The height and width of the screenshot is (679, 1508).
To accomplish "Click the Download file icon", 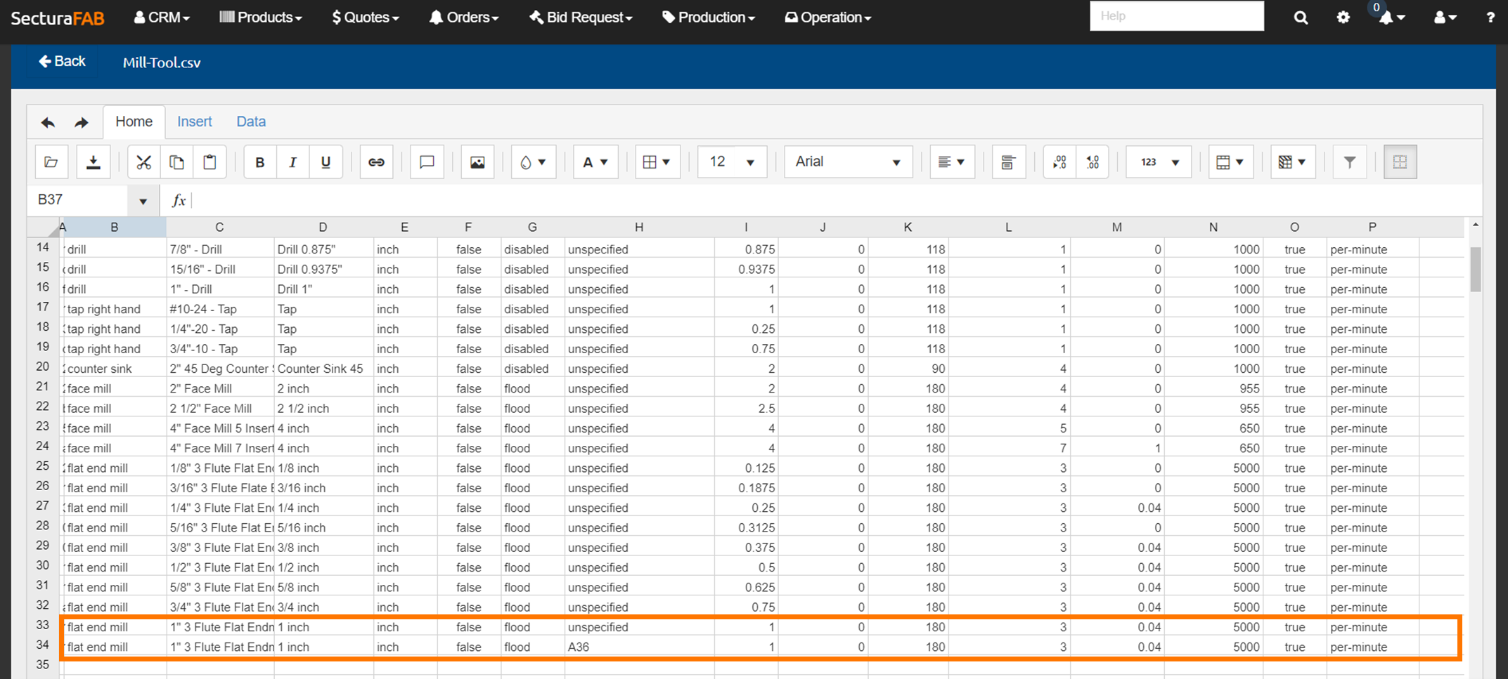I will 93,162.
